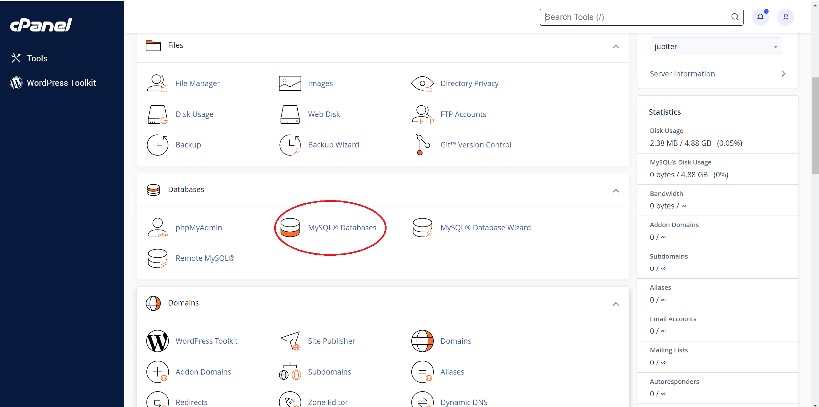Click the notifications bell icon
819x407 pixels.
pyautogui.click(x=760, y=17)
